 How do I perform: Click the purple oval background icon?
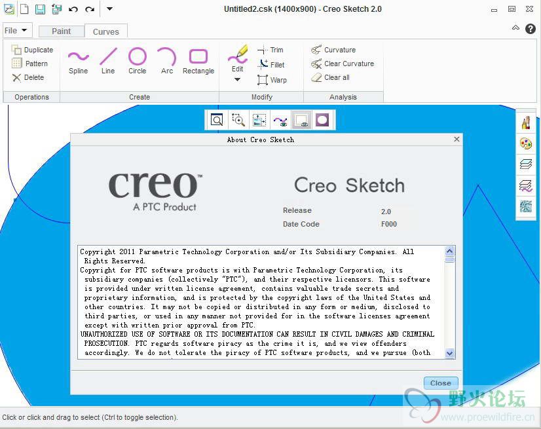(x=322, y=120)
